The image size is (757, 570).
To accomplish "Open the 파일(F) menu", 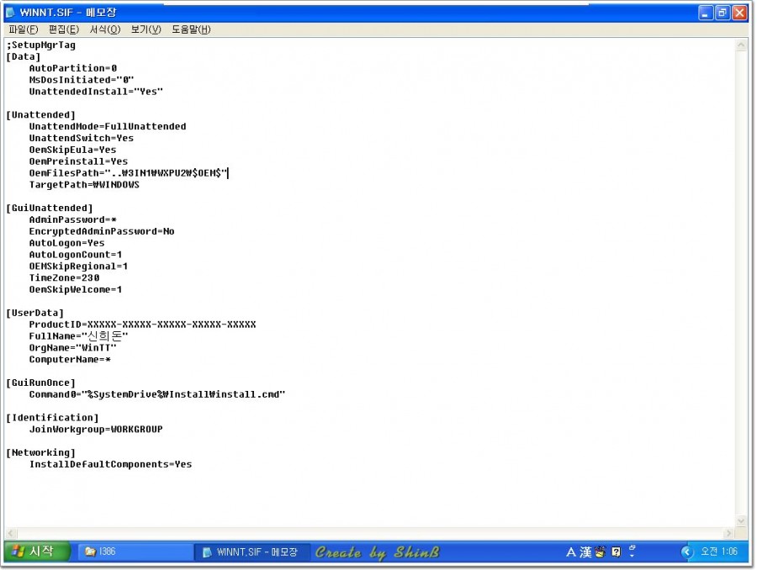I will pos(23,29).
